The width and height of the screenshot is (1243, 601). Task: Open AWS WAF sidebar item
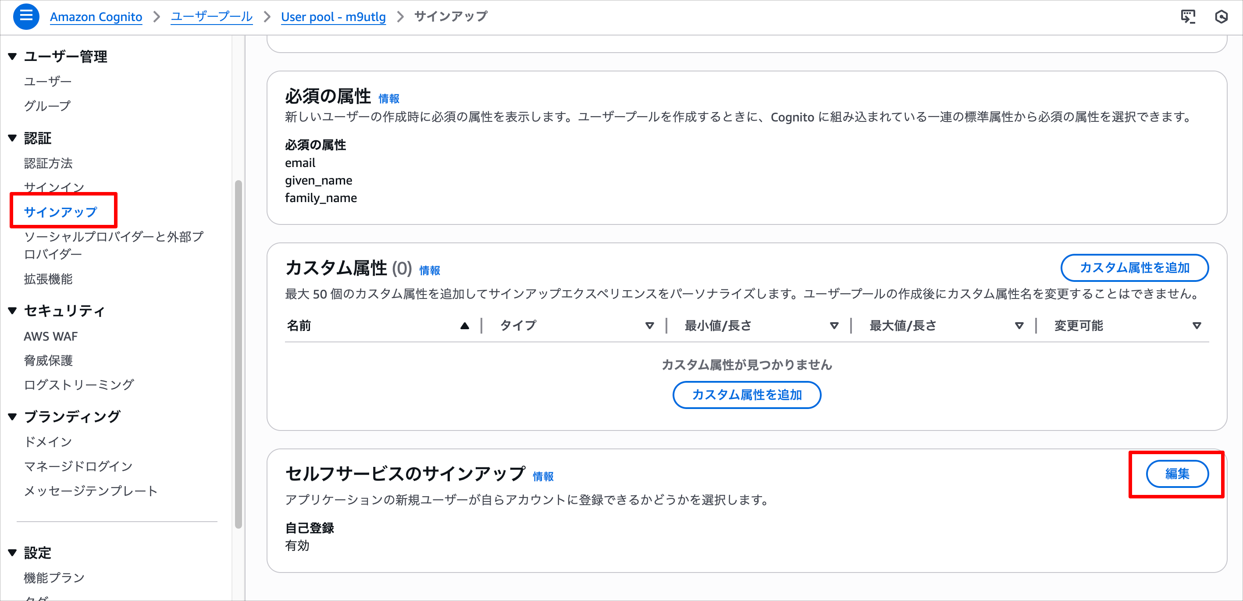[x=51, y=336]
